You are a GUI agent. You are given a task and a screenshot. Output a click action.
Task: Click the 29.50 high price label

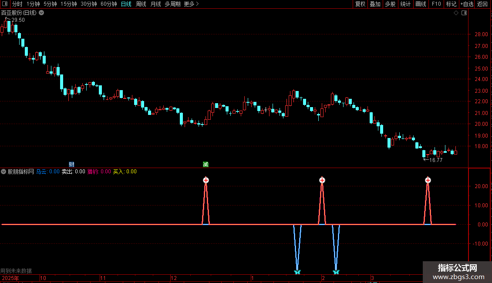18,20
